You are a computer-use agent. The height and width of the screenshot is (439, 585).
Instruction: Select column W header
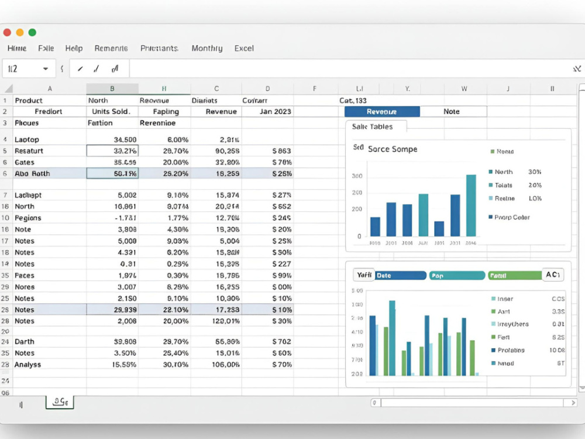coord(464,88)
